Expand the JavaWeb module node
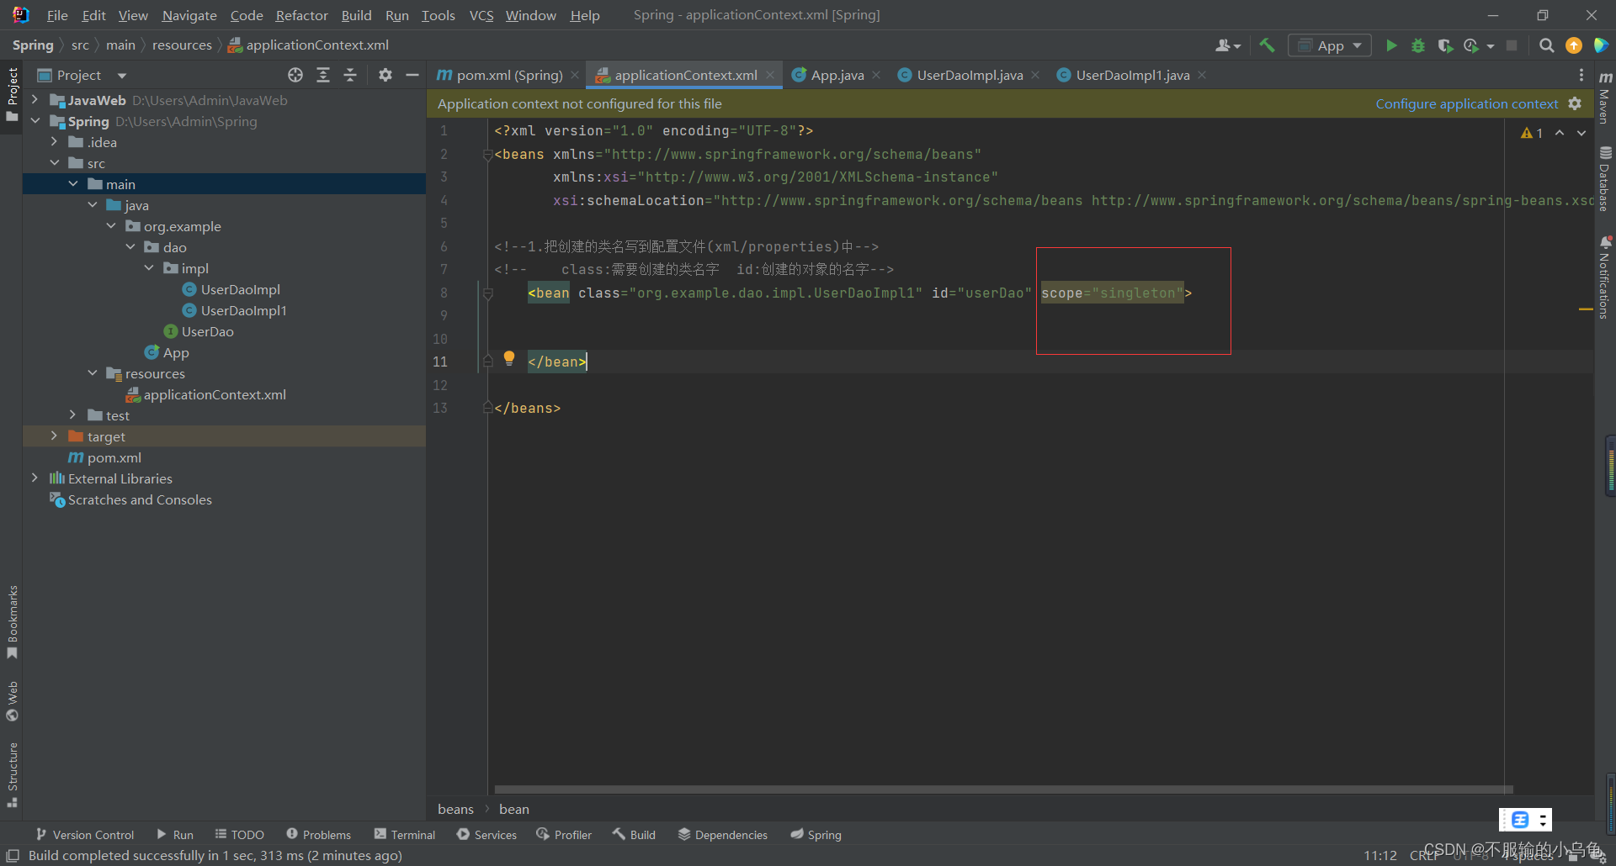The width and height of the screenshot is (1616, 866). click(x=35, y=100)
